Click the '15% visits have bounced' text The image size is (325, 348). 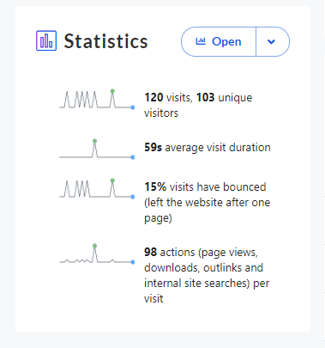(205, 187)
